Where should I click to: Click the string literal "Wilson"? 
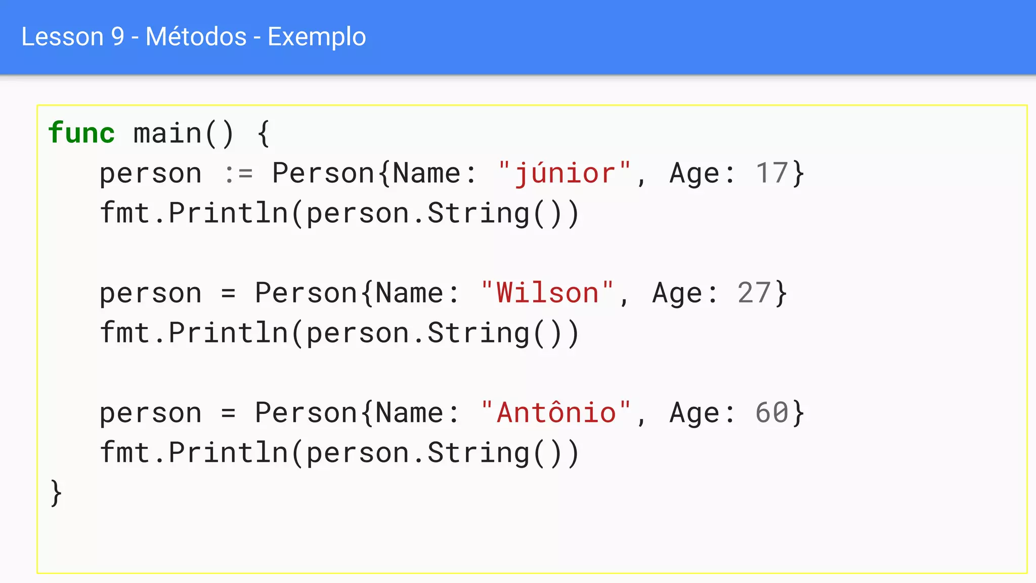(547, 293)
